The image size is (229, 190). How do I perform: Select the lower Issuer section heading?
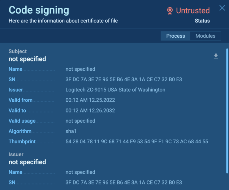coord(16,154)
